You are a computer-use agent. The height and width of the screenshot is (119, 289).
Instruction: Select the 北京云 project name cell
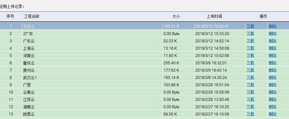click(x=92, y=26)
